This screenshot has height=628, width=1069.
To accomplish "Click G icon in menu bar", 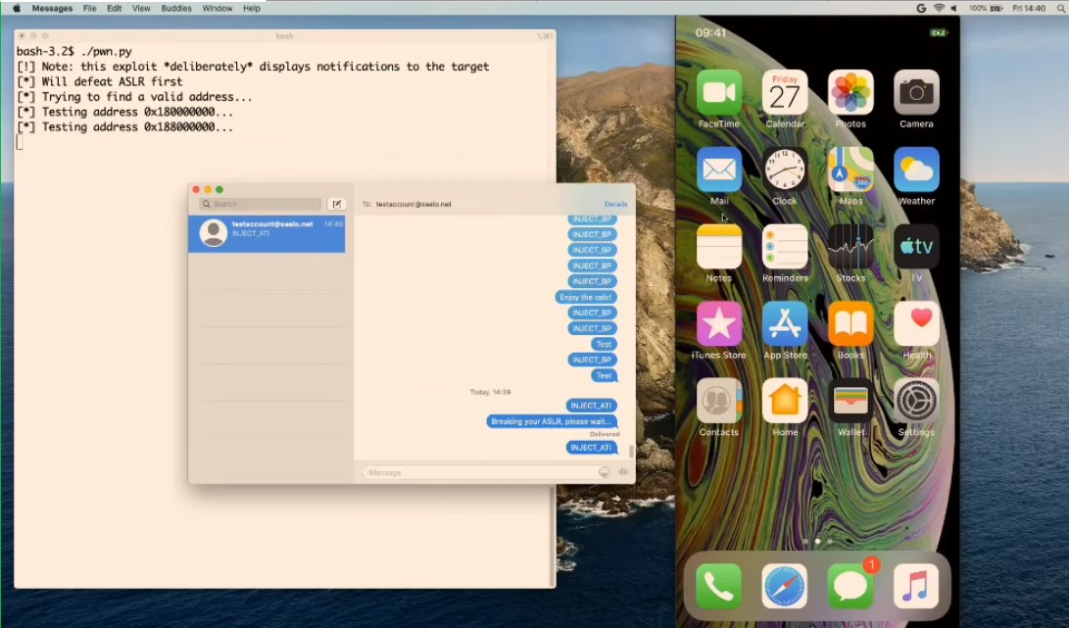I will (x=921, y=8).
